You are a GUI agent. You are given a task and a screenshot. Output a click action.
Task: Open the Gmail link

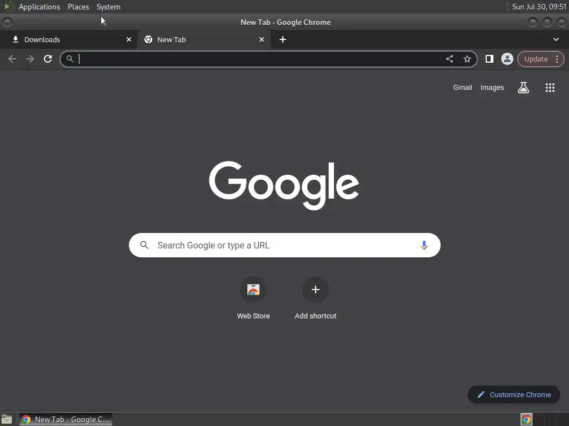[462, 87]
